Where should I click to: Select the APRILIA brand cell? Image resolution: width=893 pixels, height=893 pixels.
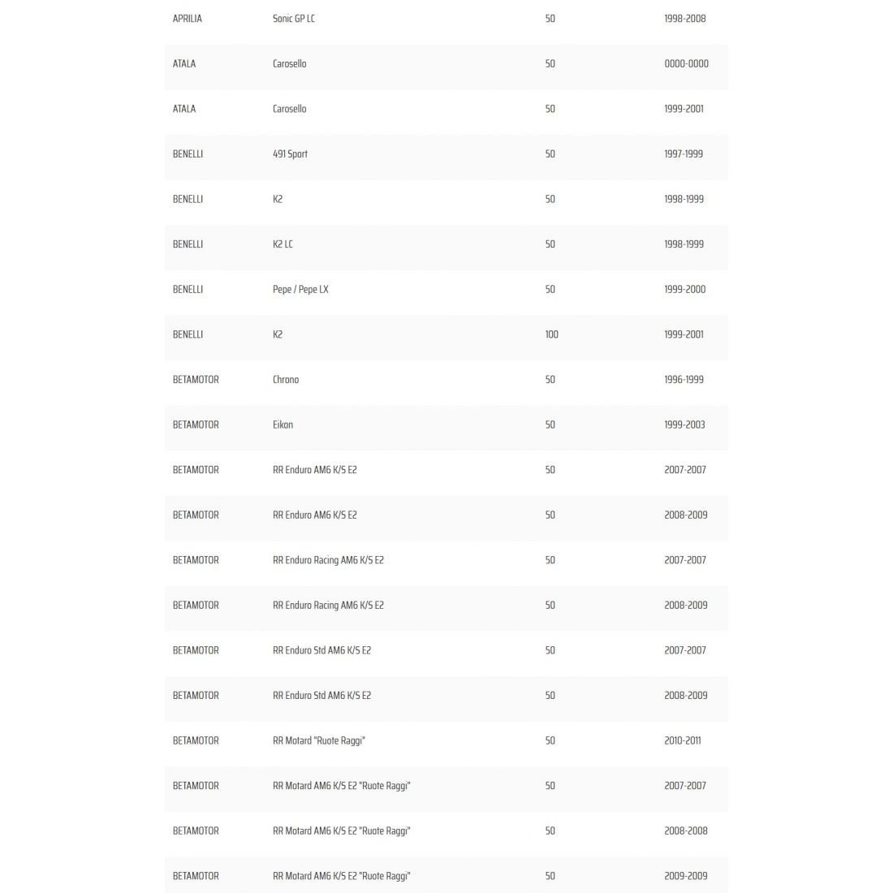click(x=188, y=19)
